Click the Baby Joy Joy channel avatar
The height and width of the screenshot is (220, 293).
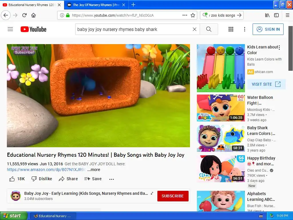coord(16,196)
